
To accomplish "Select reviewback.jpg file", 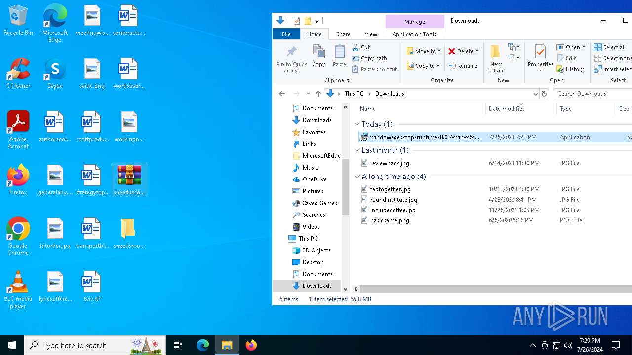I will (x=390, y=163).
